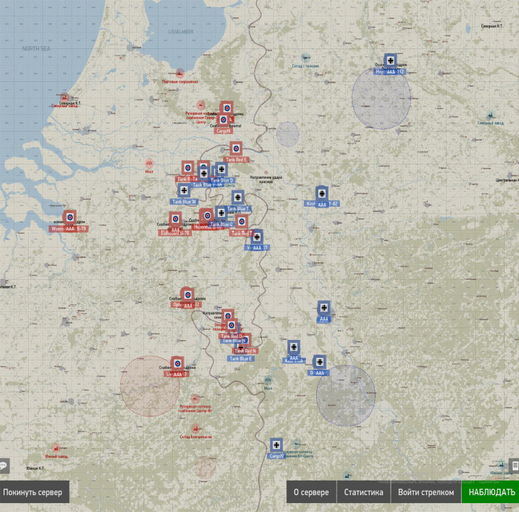Click the Резервная колонна Центр-Юг icon

pos(195,398)
